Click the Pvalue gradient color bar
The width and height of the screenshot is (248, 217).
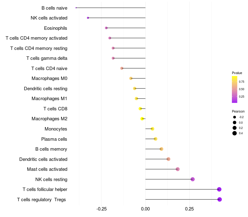pos(235,89)
